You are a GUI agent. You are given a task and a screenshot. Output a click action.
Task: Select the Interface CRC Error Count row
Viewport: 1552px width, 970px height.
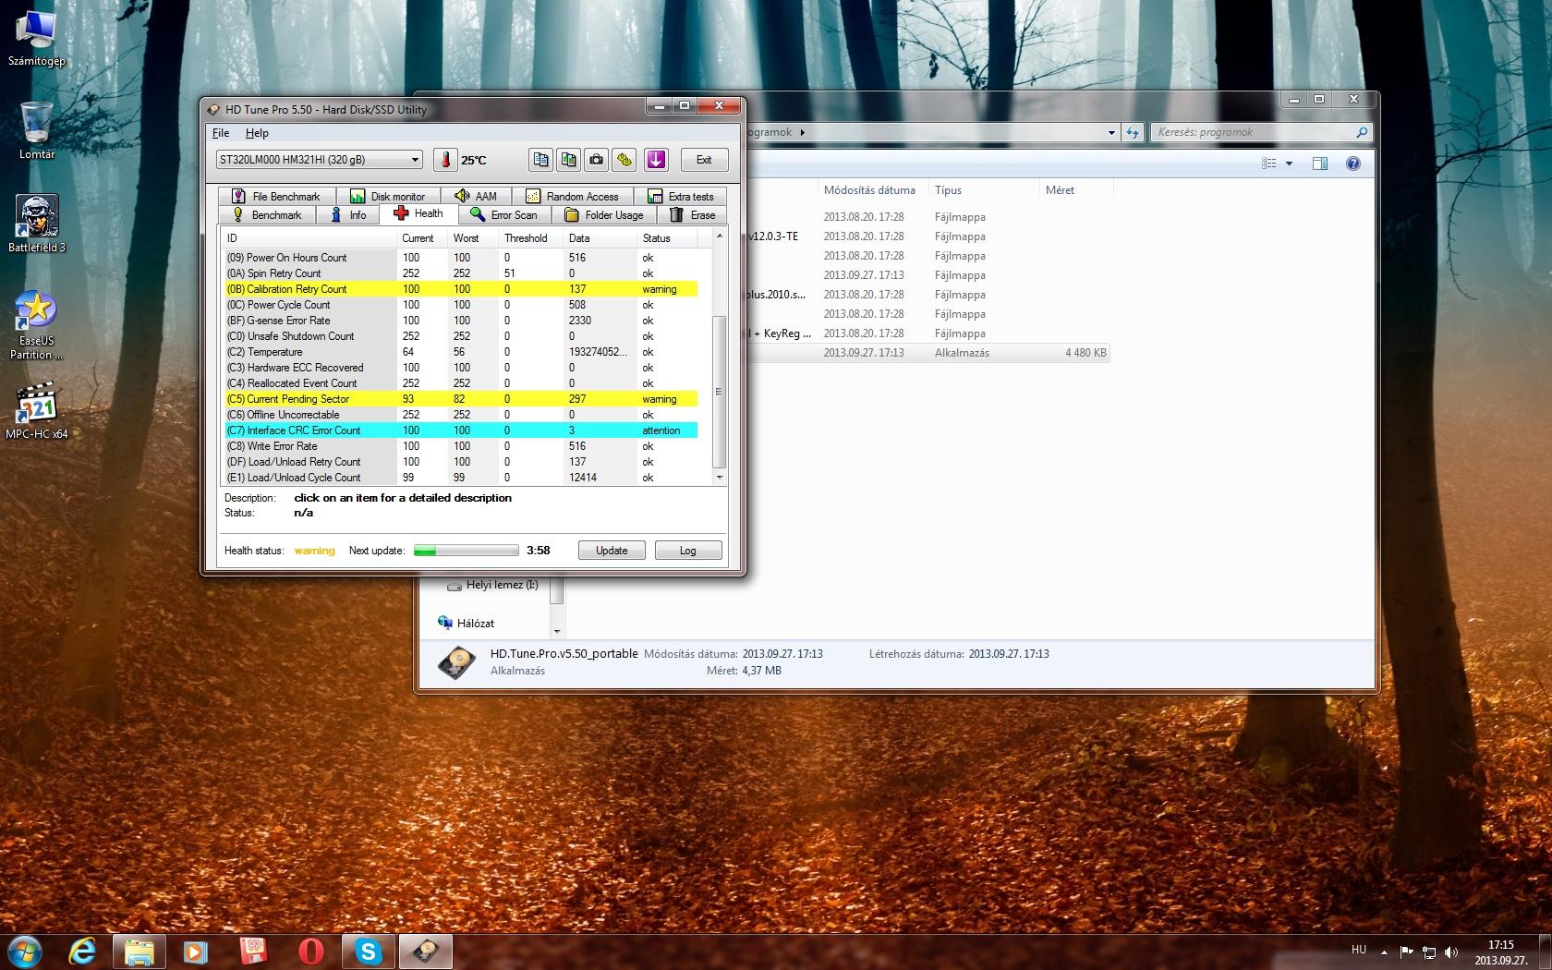[x=461, y=430]
